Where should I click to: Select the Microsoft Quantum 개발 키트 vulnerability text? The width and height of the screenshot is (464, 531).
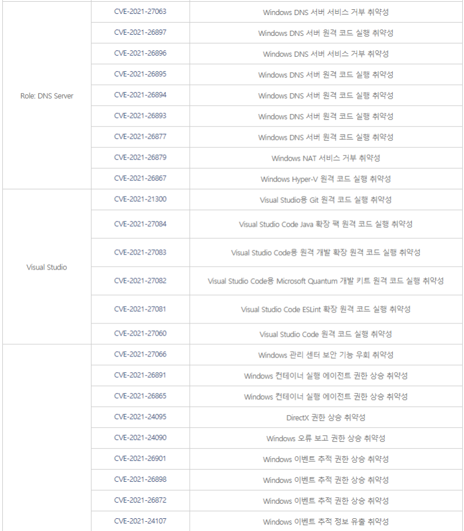pos(325,281)
